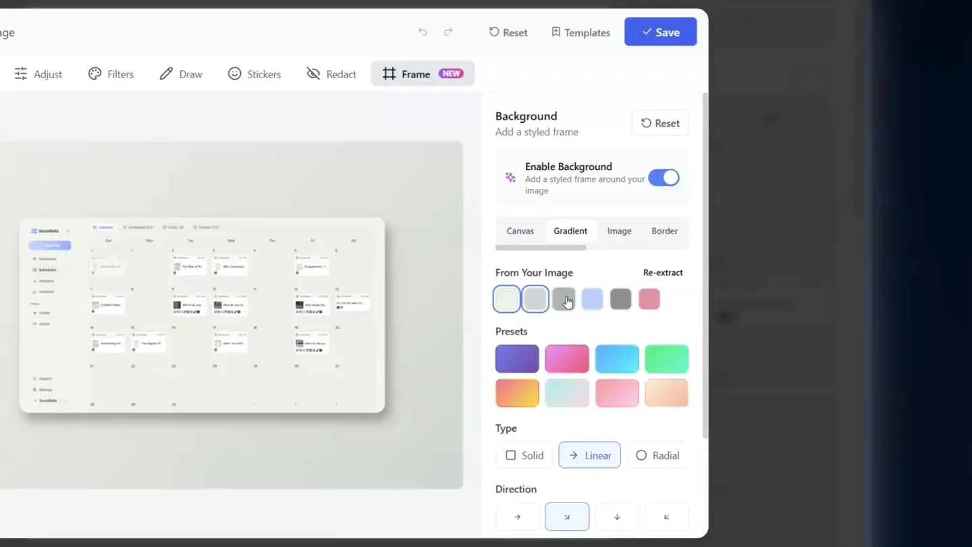Click the undo arrow icon
The height and width of the screenshot is (547, 972).
[423, 32]
